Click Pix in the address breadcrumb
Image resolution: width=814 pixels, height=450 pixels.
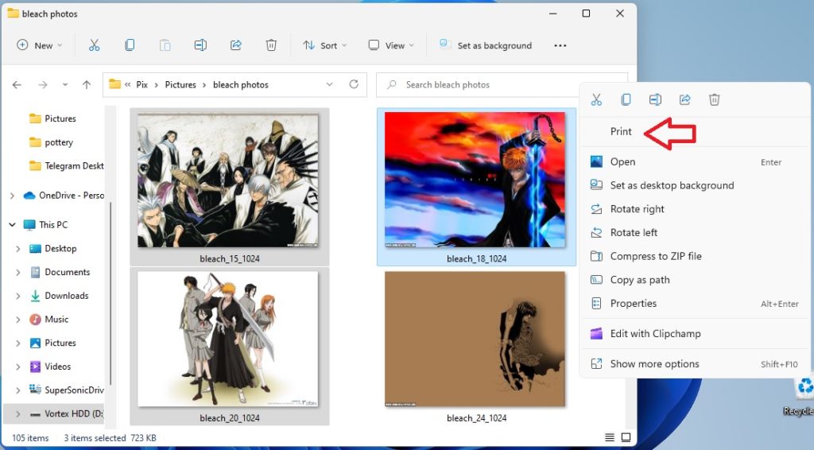pos(141,84)
